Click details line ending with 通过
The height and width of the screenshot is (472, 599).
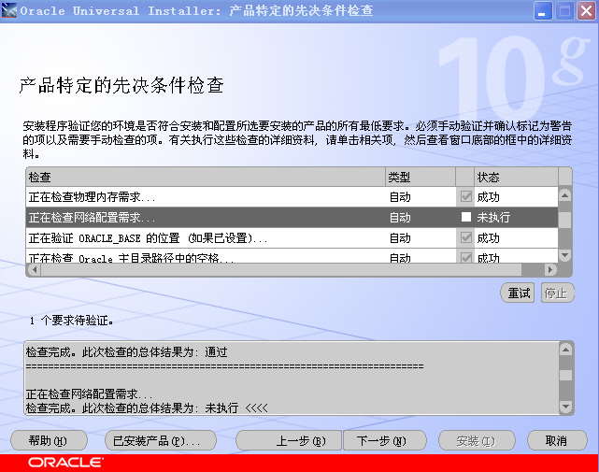(x=126, y=352)
